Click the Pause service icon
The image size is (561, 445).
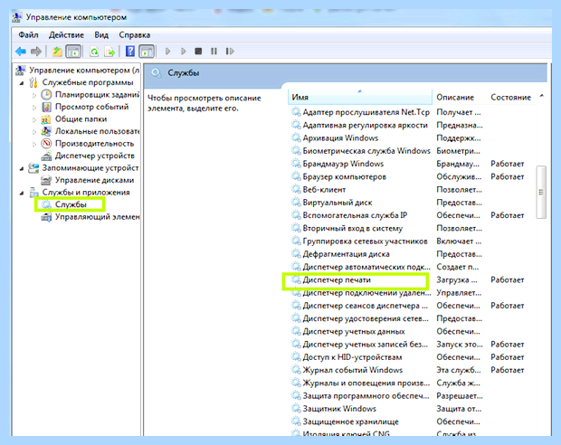click(x=214, y=52)
